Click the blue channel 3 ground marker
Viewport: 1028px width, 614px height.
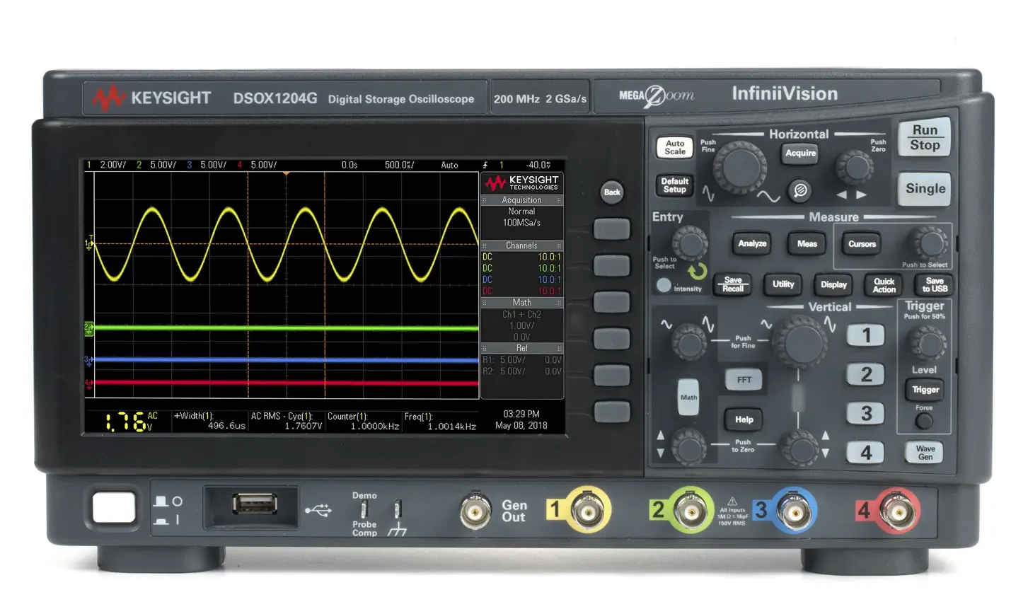[89, 360]
